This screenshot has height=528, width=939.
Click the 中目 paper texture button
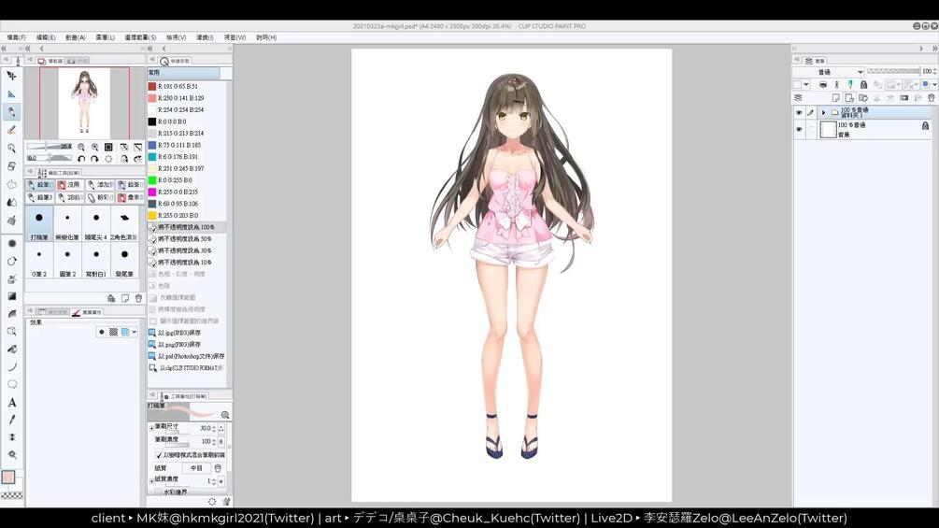(196, 468)
